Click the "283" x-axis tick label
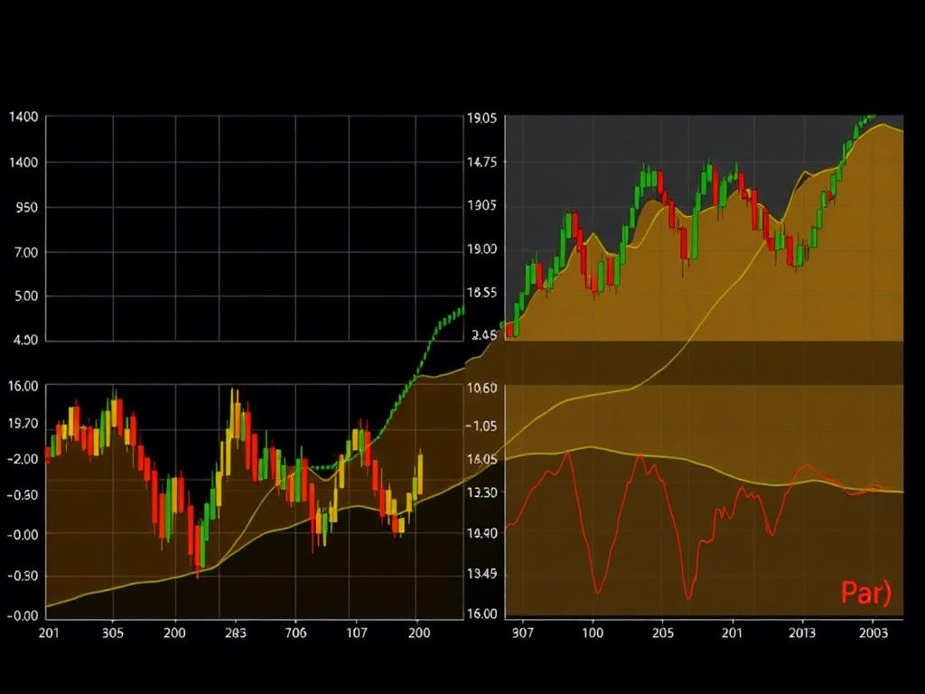Viewport: 925px width, 694px height. 235,634
